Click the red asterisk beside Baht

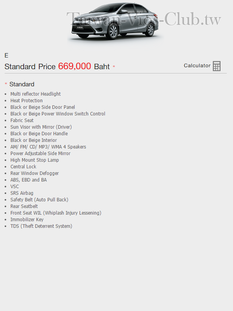click(x=114, y=66)
